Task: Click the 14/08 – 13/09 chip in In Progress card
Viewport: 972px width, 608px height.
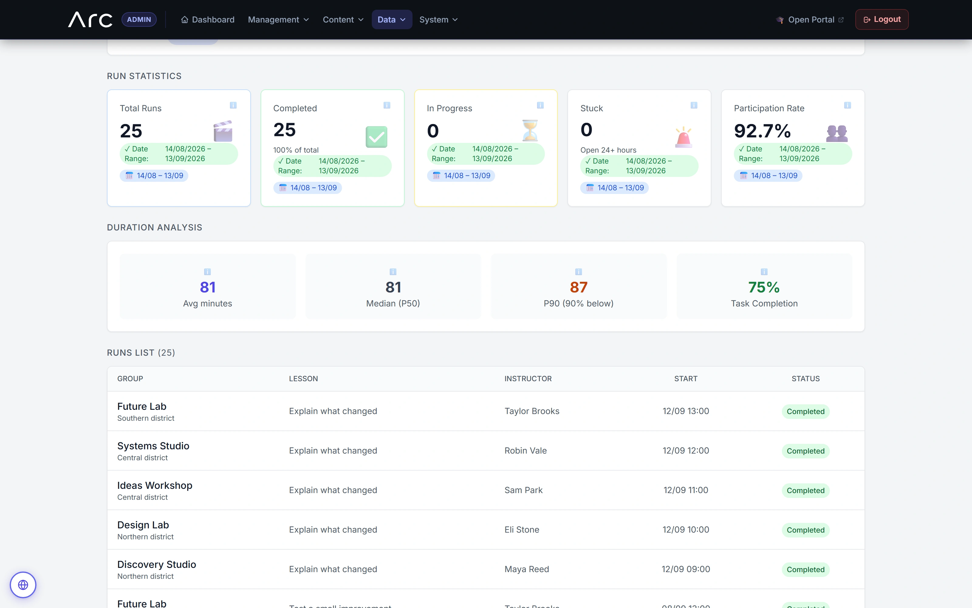Action: pyautogui.click(x=461, y=176)
